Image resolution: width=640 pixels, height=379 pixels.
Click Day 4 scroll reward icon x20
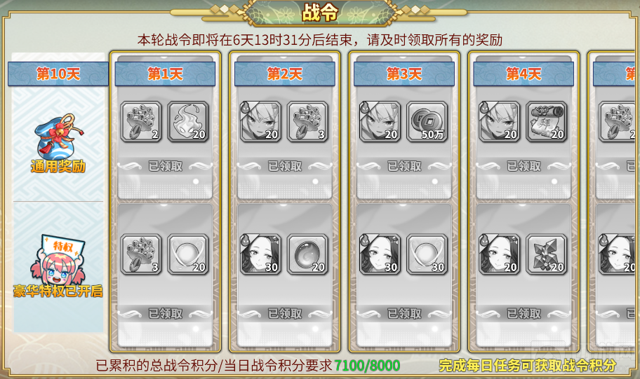[x=547, y=121]
